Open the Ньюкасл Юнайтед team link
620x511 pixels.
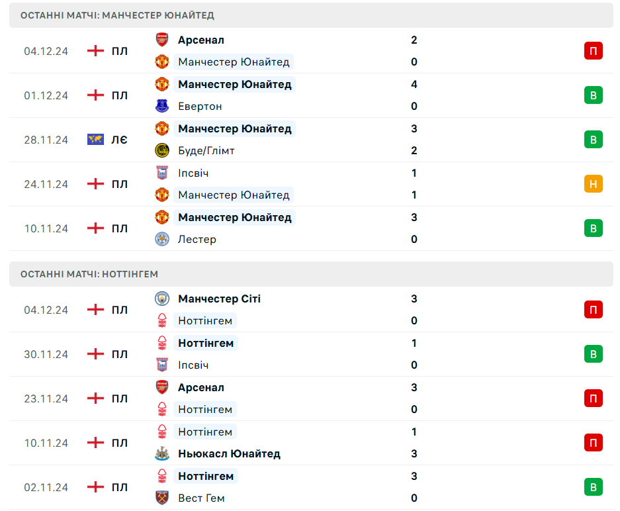(x=229, y=453)
